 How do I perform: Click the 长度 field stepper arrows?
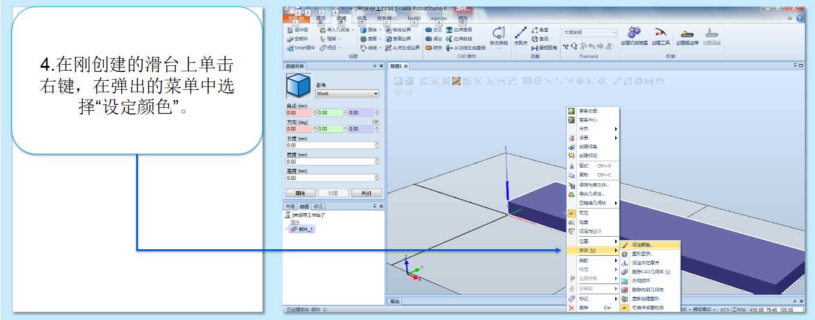coord(377,145)
